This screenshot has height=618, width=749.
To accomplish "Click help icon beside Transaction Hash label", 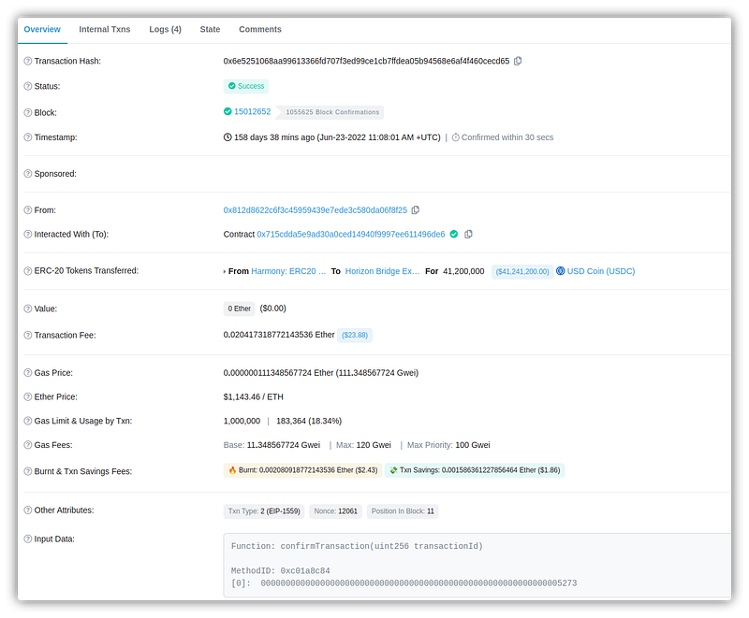I will coord(27,61).
